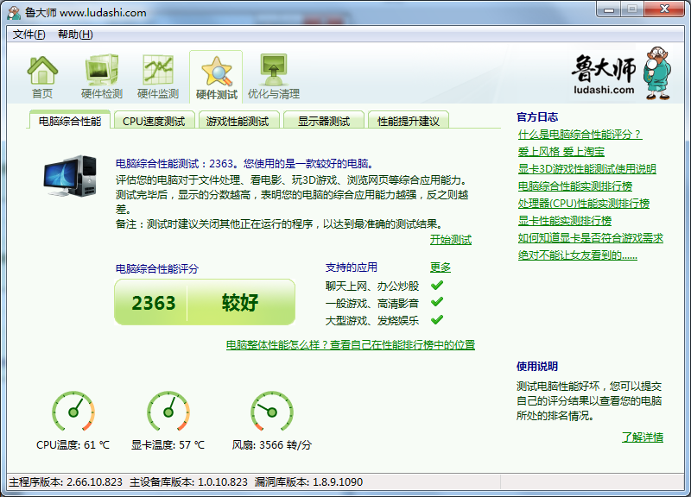Click the 鲁大师 title bar app icon
The height and width of the screenshot is (497, 691).
click(14, 13)
